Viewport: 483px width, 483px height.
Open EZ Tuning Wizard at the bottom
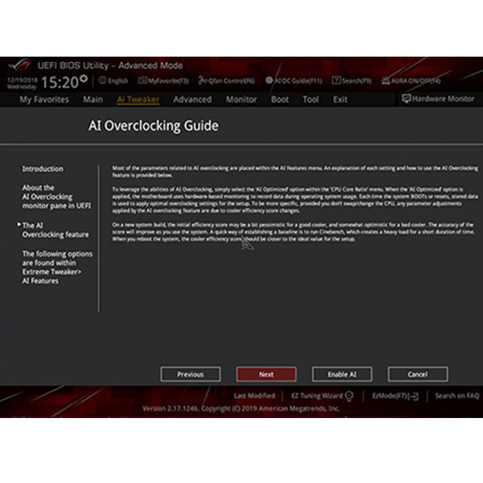click(x=322, y=396)
